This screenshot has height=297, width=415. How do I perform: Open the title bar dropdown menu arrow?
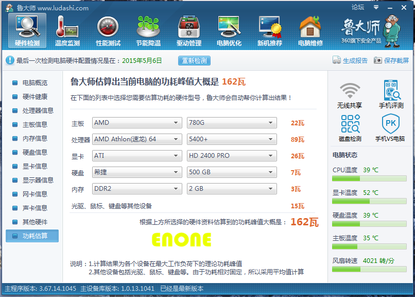click(x=376, y=7)
